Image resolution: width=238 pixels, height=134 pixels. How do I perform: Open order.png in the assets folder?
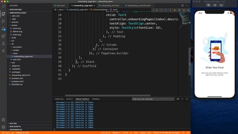coord(17,35)
